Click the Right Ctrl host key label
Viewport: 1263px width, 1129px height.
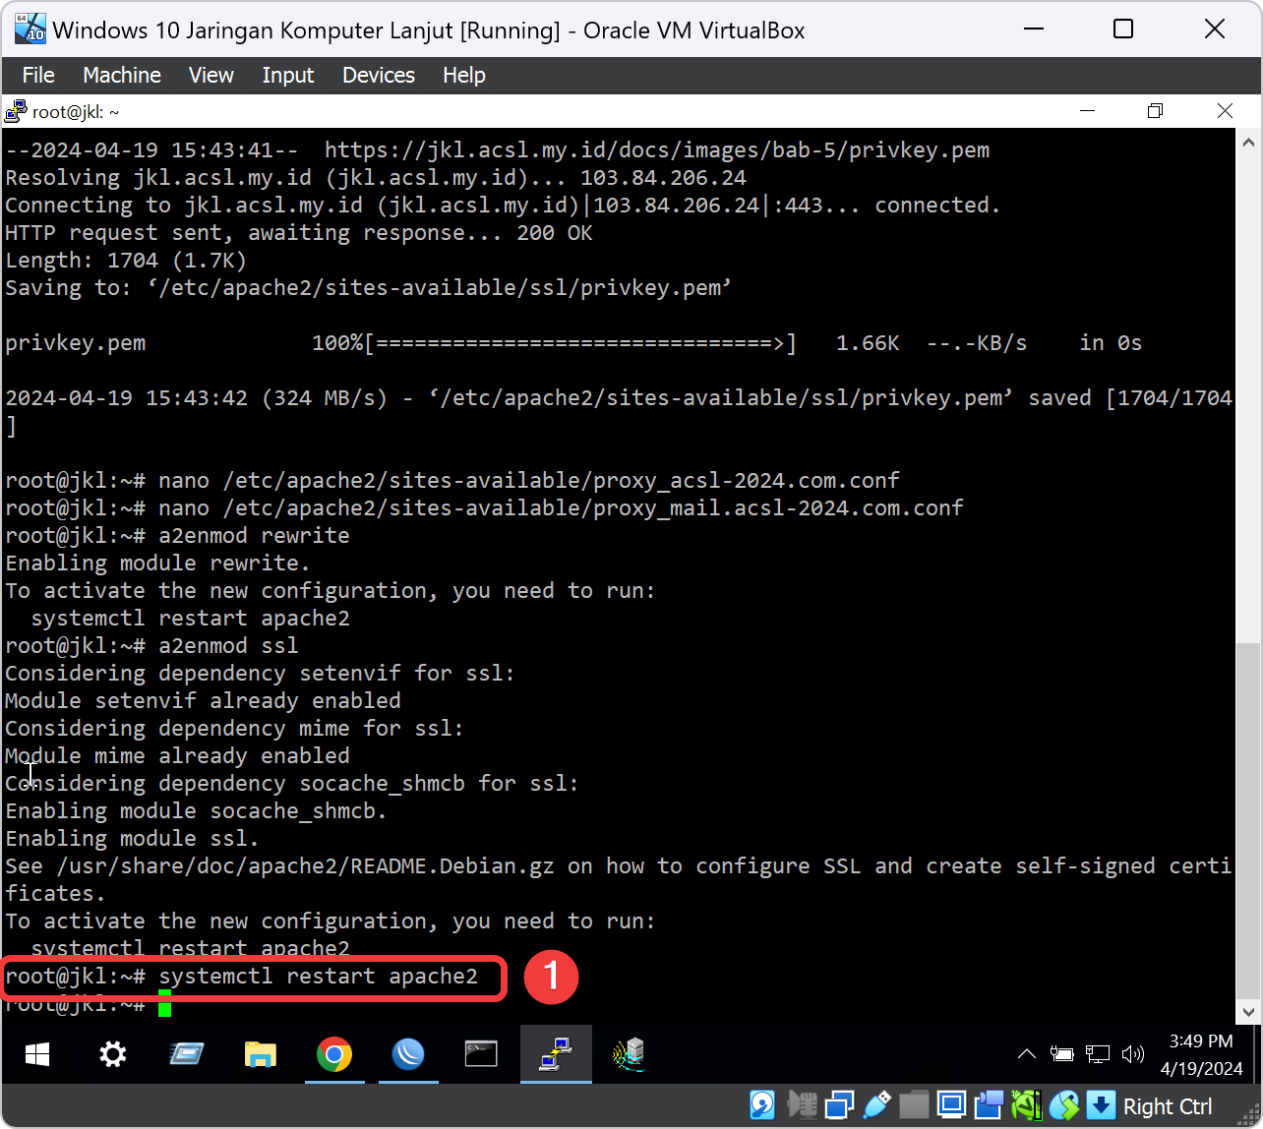point(1168,1106)
